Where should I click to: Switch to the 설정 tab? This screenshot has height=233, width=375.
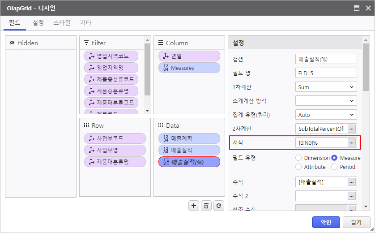(38, 22)
